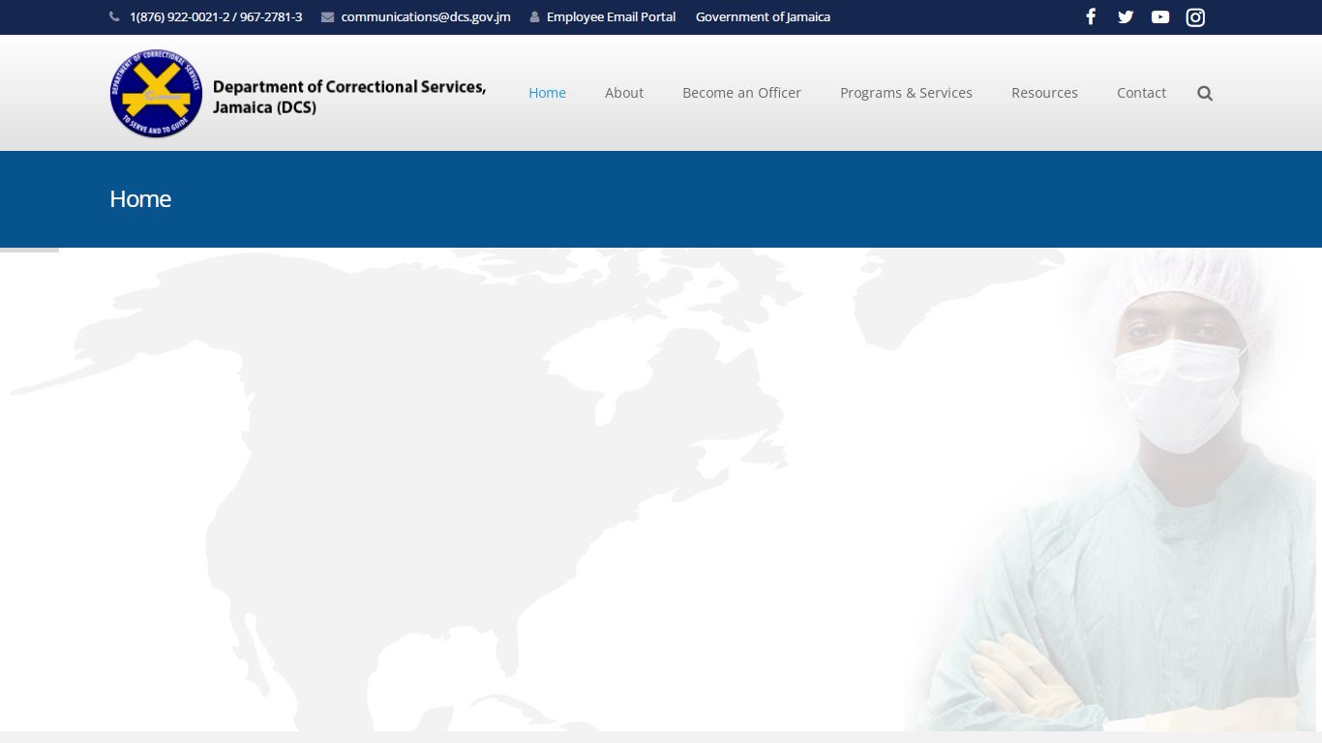1322x743 pixels.
Task: Select the Home menu item
Action: click(547, 93)
